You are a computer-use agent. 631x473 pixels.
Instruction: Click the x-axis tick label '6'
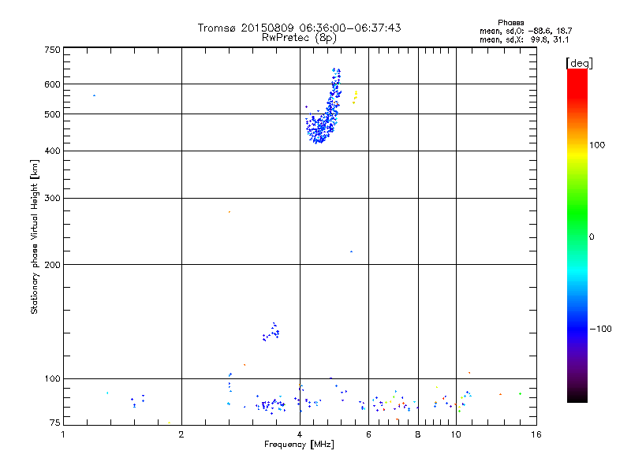(x=368, y=434)
